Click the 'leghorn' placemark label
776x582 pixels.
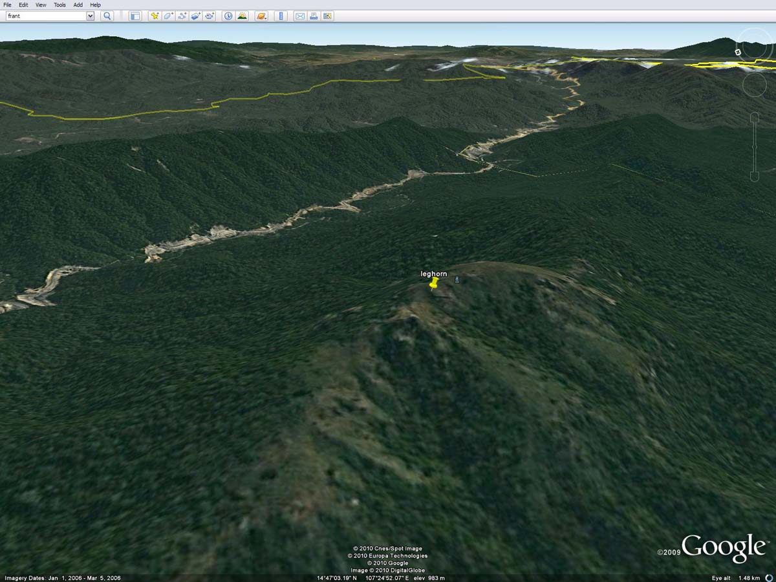(x=434, y=274)
